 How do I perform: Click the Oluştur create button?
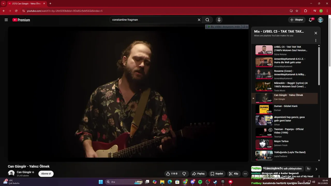(297, 20)
